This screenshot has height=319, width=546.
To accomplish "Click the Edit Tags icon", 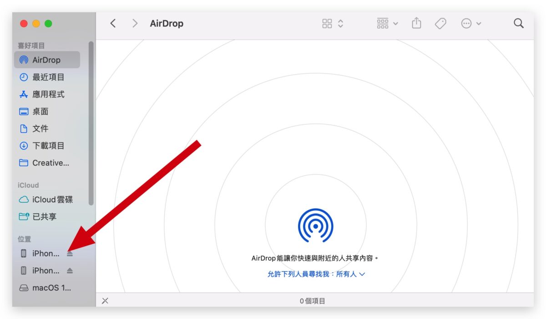I will 440,24.
